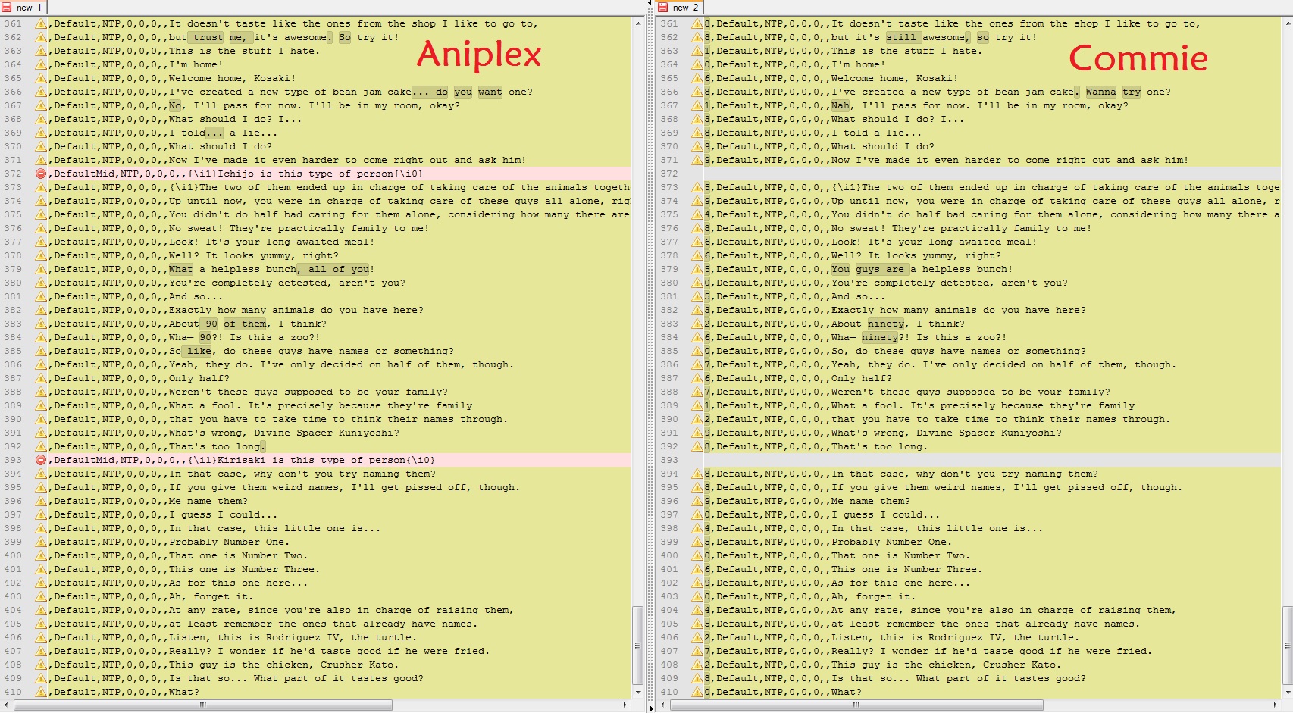Click the highlighted word 'Wanna' on right line 366

coord(1101,92)
